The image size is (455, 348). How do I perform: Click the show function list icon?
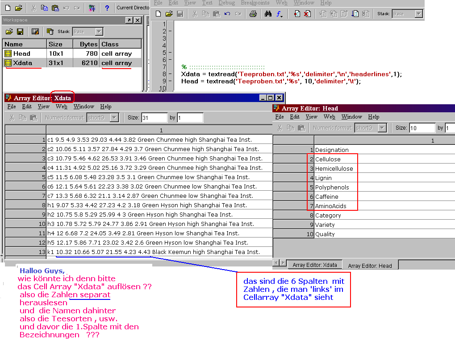(280, 14)
